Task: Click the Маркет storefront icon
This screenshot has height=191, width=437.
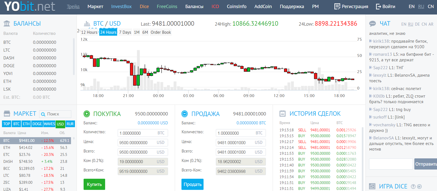Action: coord(7,113)
